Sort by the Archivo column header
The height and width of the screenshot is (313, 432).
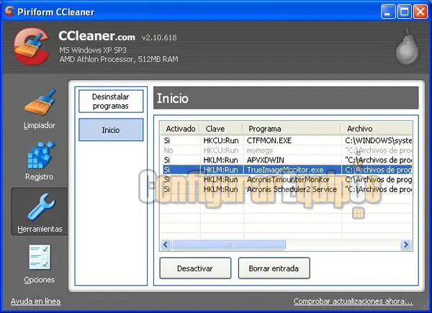coord(377,129)
